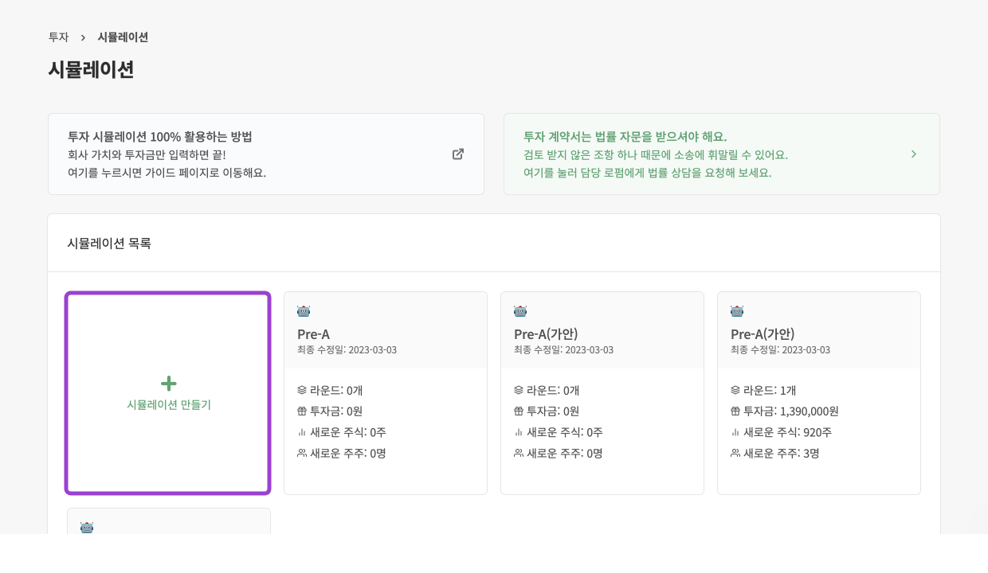Click the robot emoji on the first Pre-A card
This screenshot has height=573, width=988.
point(304,311)
